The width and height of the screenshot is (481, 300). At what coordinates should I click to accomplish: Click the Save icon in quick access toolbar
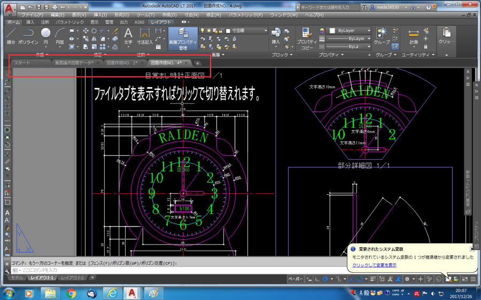tap(38, 7)
